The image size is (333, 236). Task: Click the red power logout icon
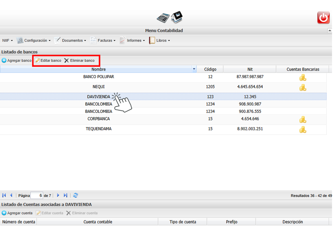tap(323, 18)
